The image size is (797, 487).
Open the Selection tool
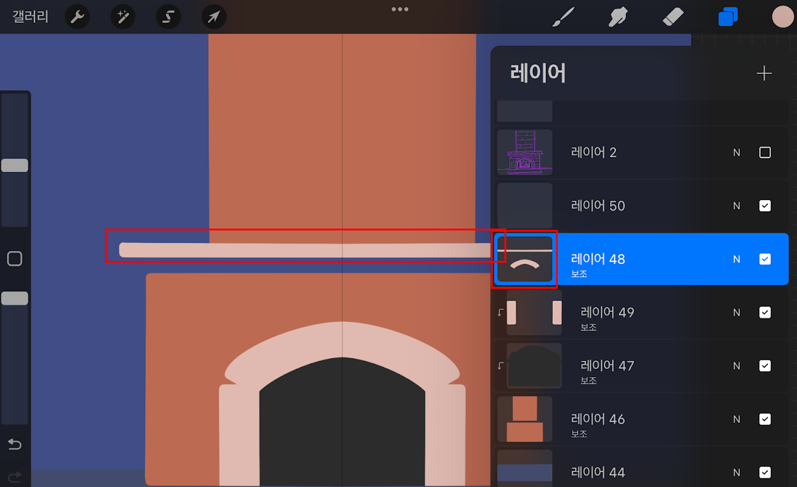coord(168,17)
